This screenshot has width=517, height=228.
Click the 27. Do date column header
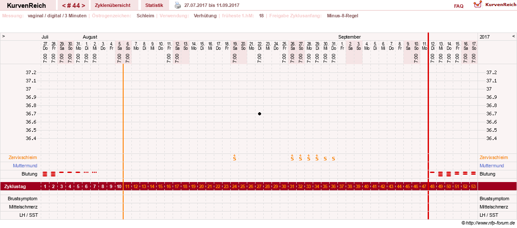[x=45, y=46]
